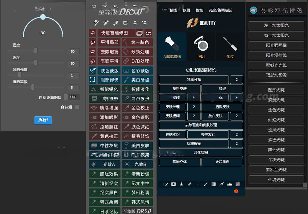Click the 雨的等级 value field showing 5
The height and width of the screenshot is (214, 308).
click(x=74, y=88)
